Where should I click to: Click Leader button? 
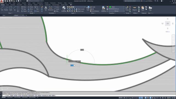(57, 9)
